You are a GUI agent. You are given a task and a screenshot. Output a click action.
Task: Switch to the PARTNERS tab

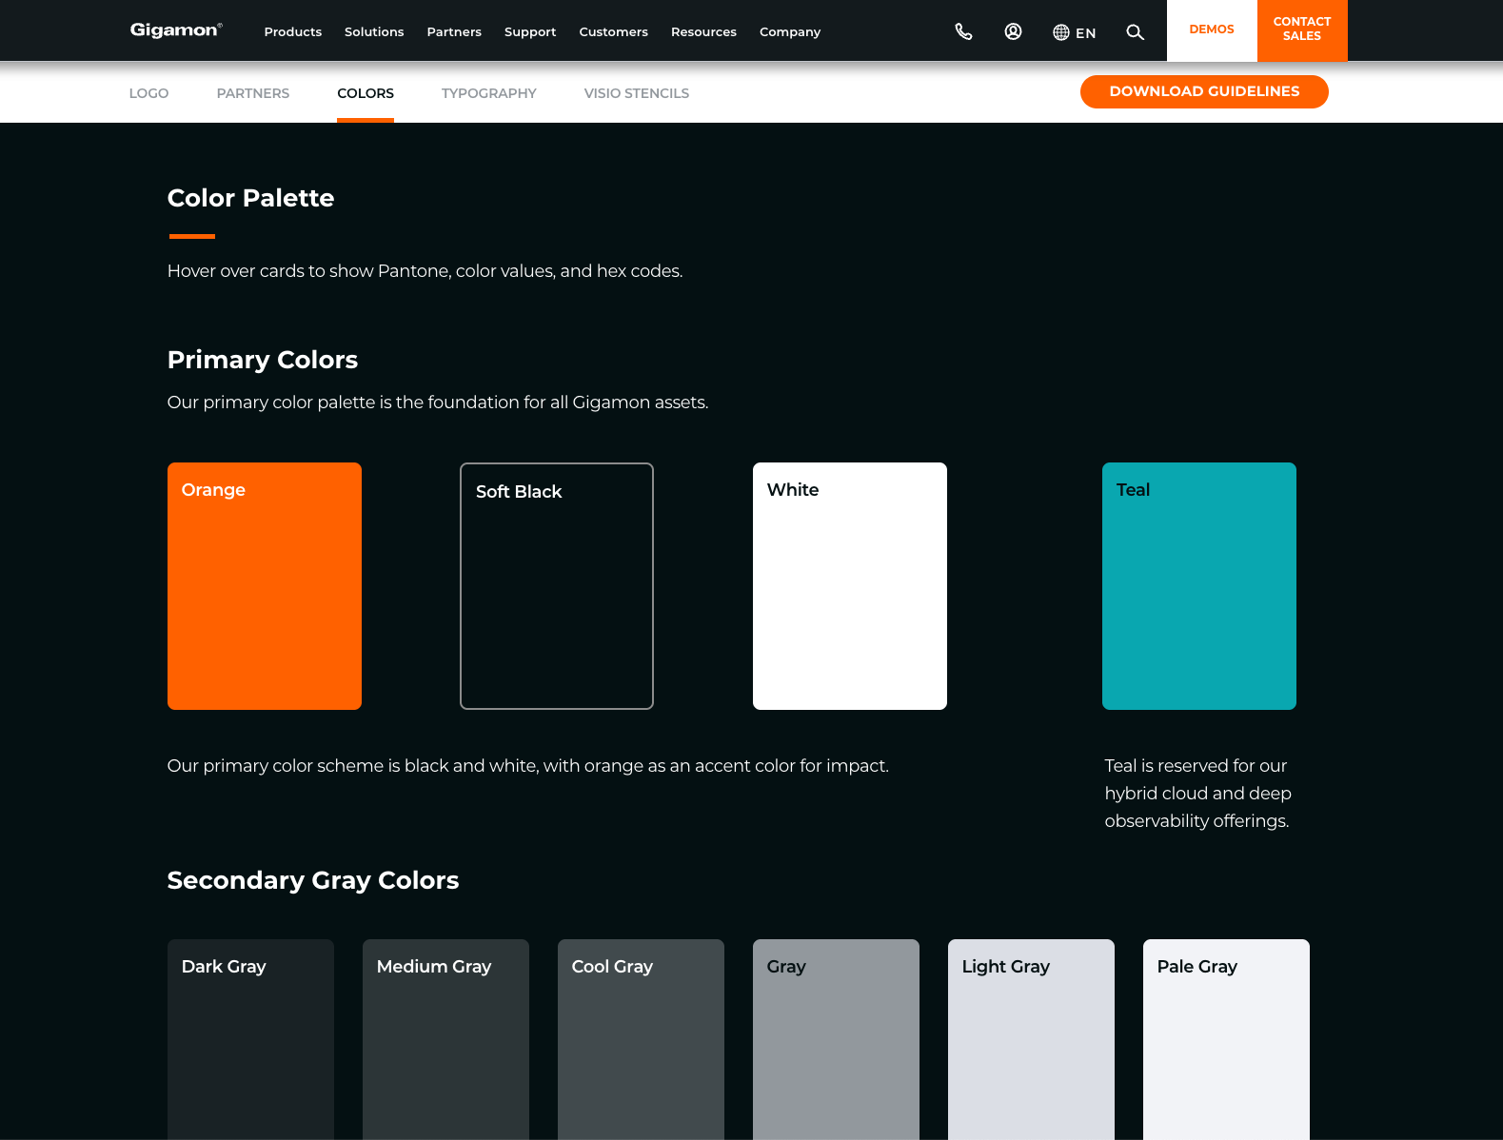253,93
